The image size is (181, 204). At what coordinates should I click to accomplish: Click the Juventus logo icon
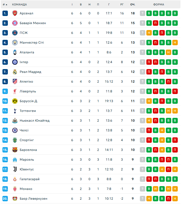(x=15, y=169)
